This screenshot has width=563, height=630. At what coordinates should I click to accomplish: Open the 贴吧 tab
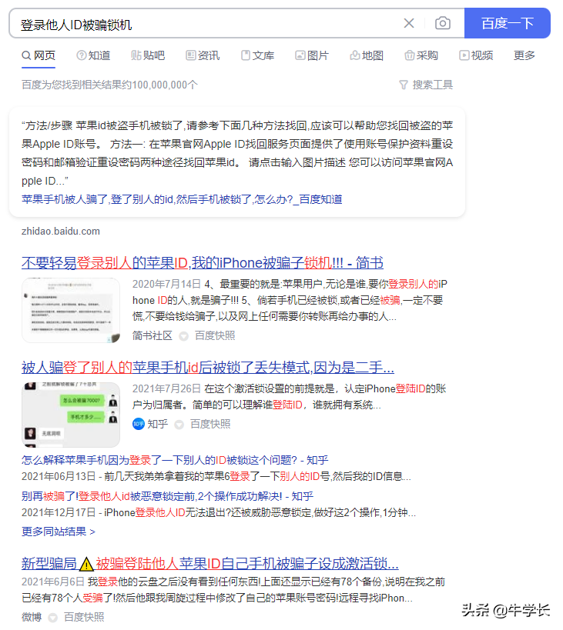[148, 55]
